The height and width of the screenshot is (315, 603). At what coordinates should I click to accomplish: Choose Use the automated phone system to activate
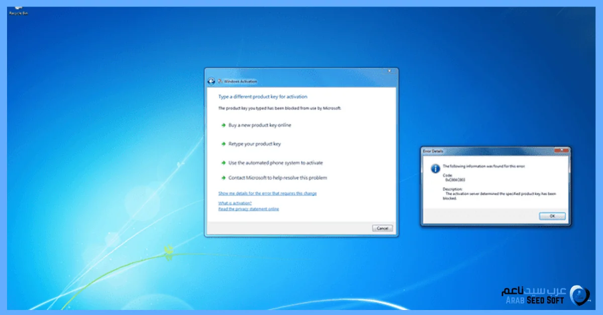click(275, 163)
